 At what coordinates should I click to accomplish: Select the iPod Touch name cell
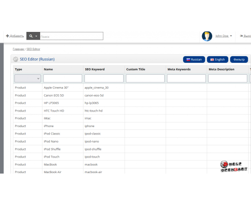click(x=63, y=157)
